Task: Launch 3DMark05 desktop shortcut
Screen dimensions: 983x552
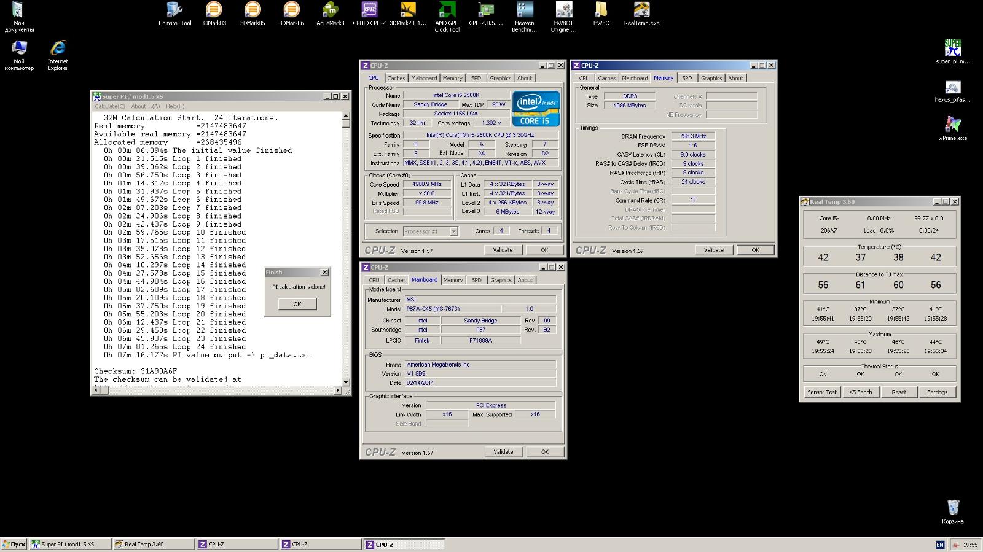Action: coord(252,14)
